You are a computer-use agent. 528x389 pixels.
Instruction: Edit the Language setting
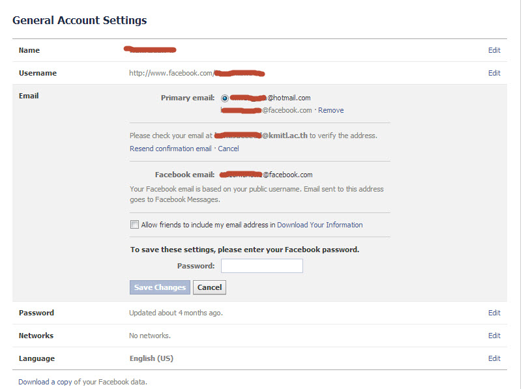tap(494, 358)
